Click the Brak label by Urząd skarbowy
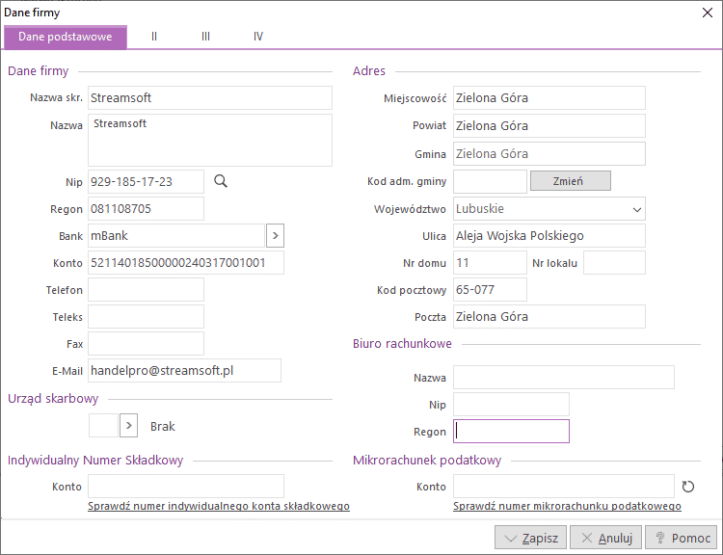This screenshot has width=723, height=555. pyautogui.click(x=162, y=427)
